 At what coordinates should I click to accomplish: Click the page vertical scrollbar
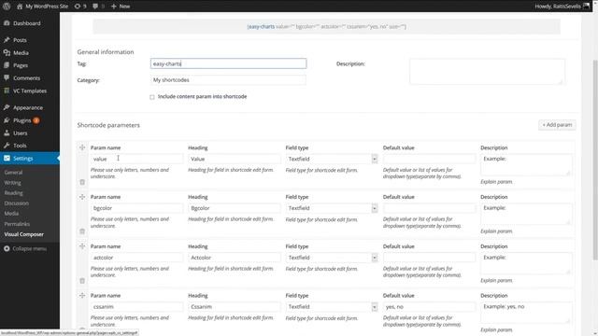(595, 160)
